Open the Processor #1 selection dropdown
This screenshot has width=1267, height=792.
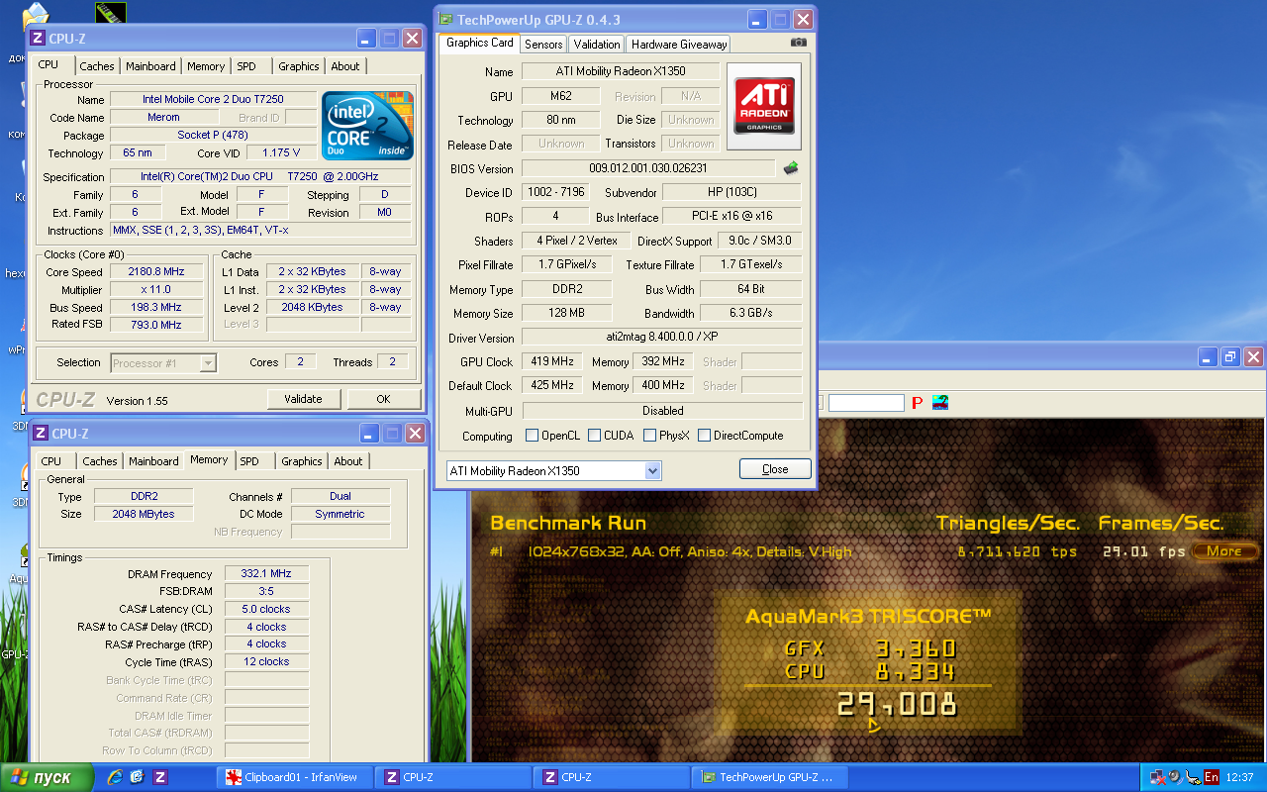208,363
